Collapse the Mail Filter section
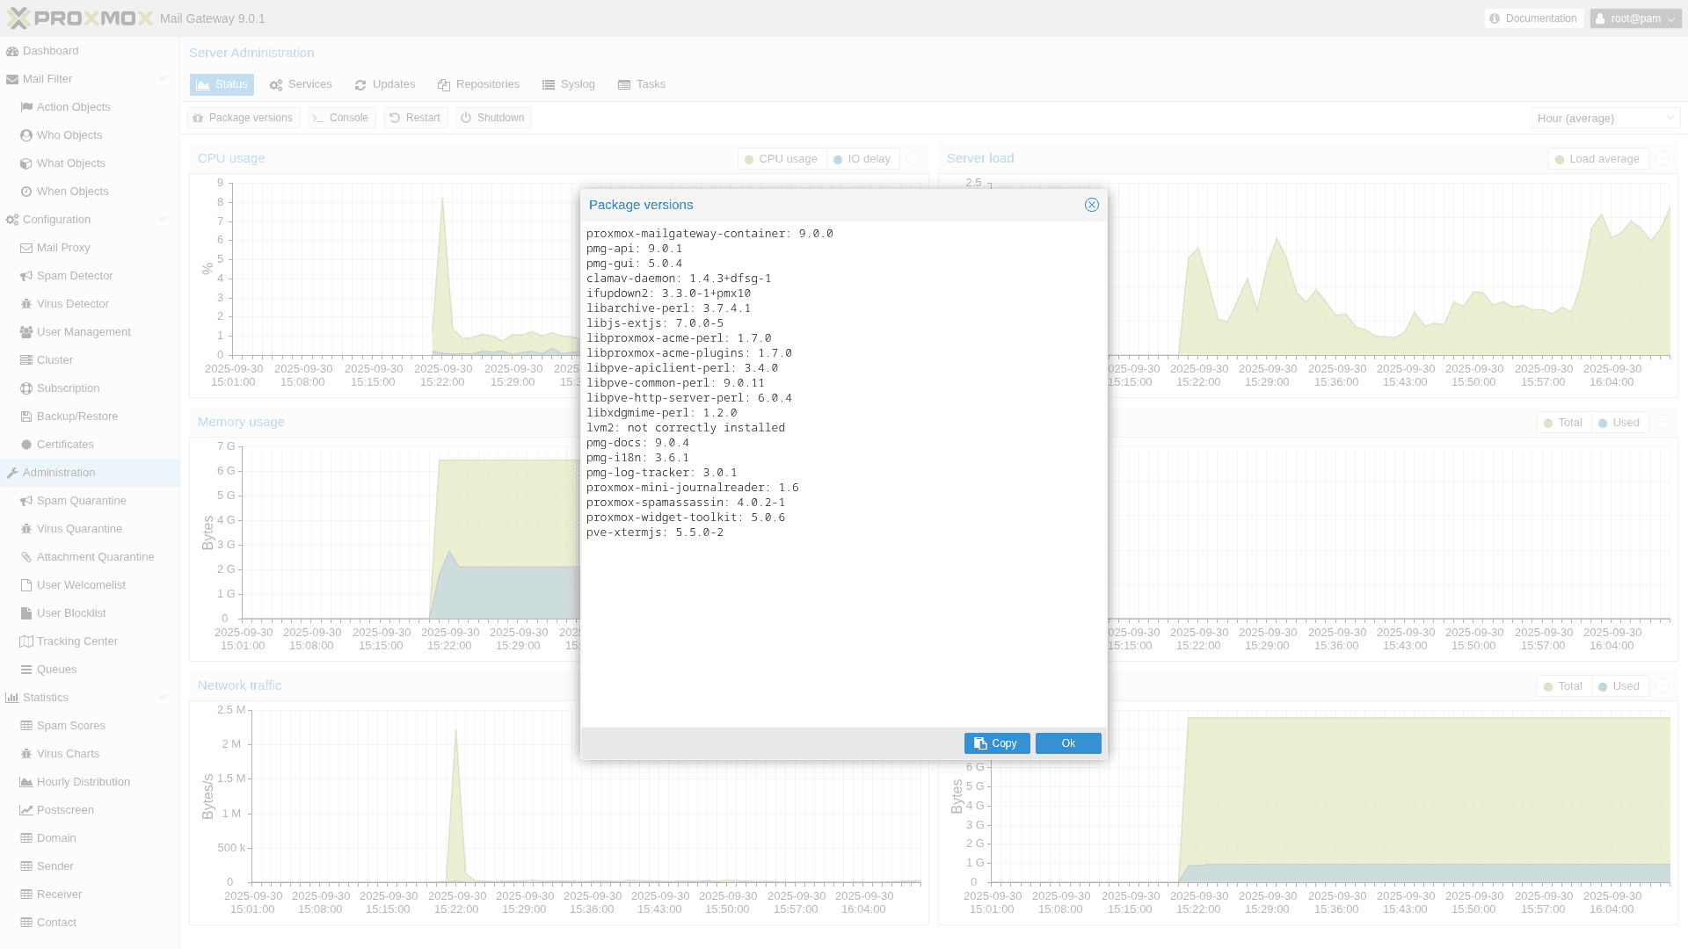The height and width of the screenshot is (949, 1688). 162,78
